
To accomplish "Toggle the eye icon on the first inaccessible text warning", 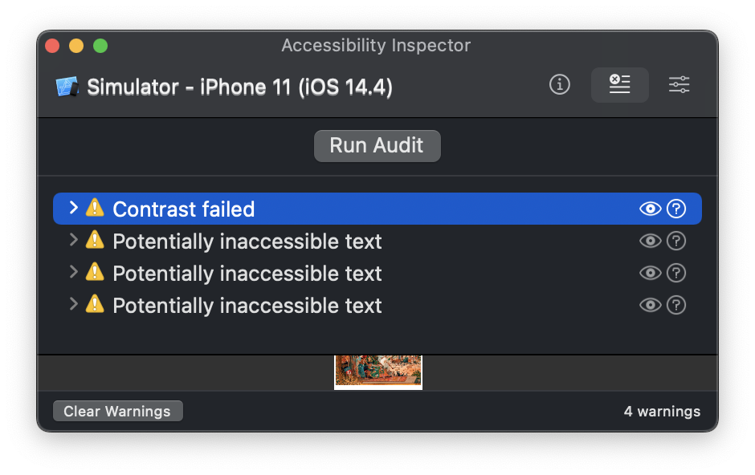I will [650, 241].
